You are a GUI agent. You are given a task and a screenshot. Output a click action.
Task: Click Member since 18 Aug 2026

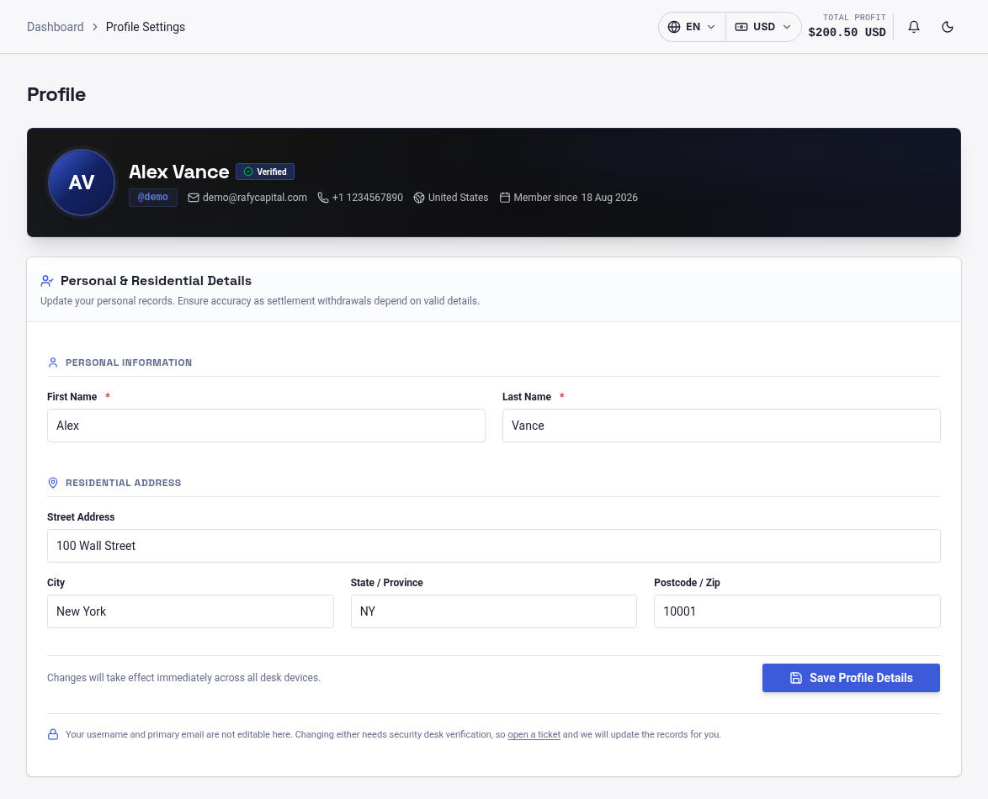click(x=576, y=198)
